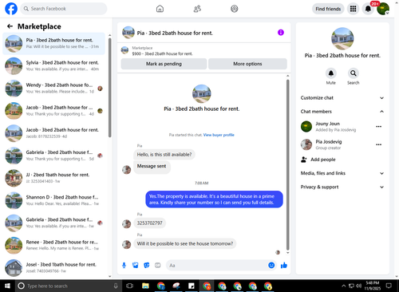Open the apps grid menu icon

coord(353,9)
